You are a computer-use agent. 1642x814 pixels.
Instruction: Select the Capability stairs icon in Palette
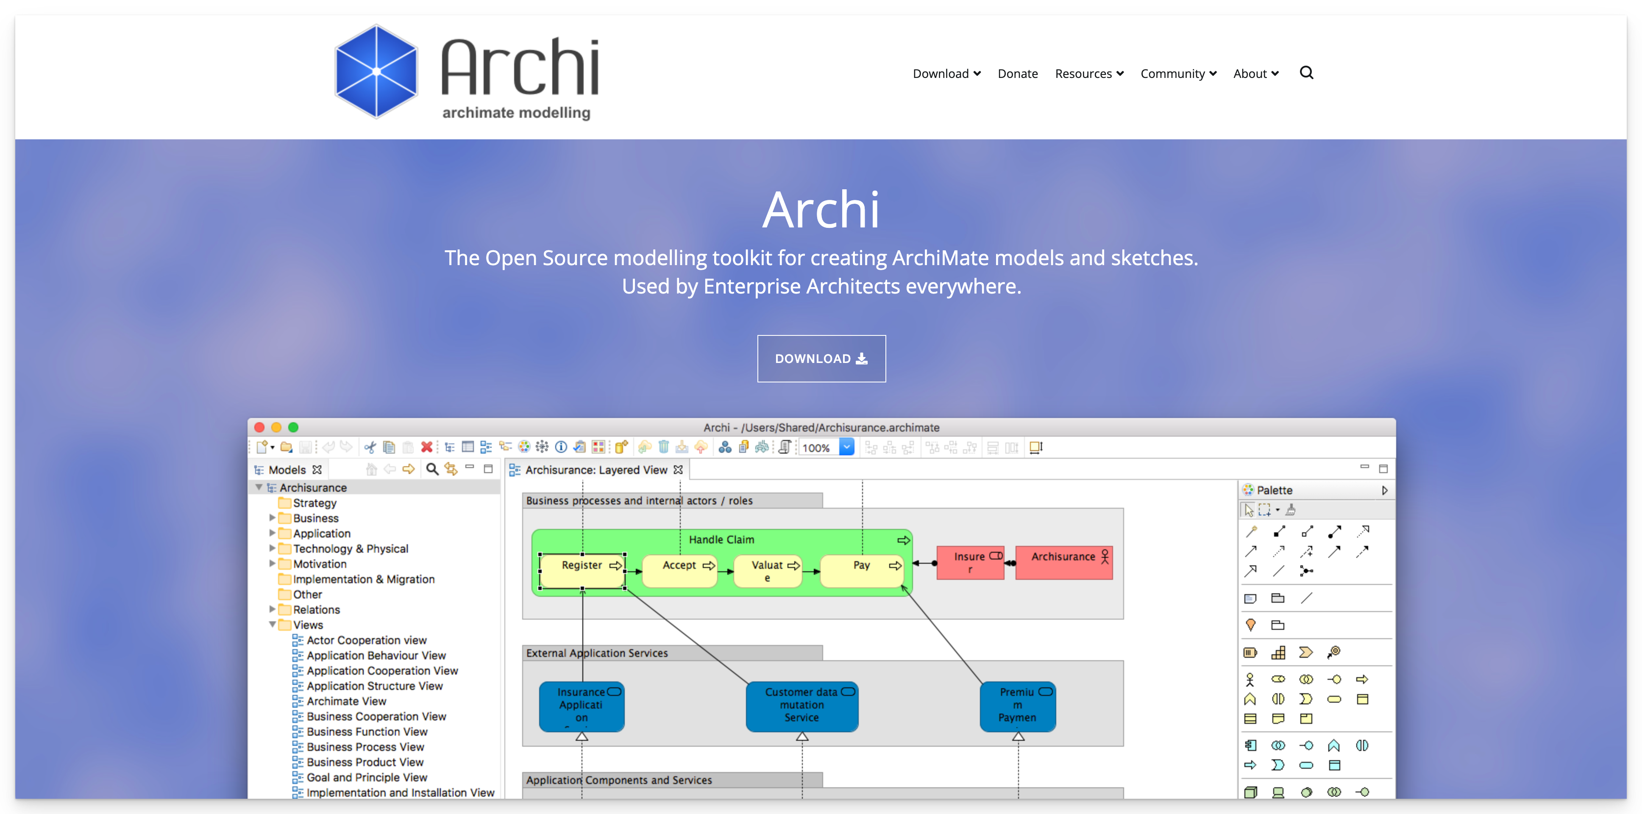click(x=1279, y=652)
